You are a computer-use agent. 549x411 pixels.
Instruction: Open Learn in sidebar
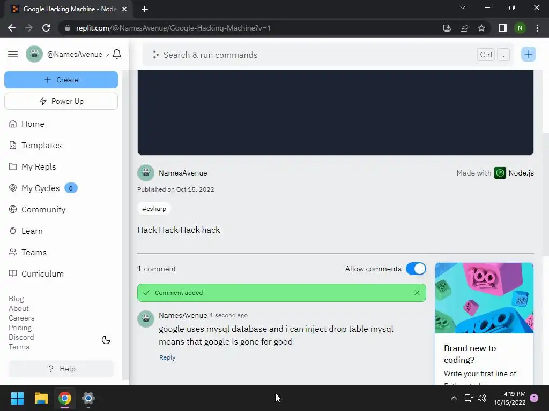[26, 231]
